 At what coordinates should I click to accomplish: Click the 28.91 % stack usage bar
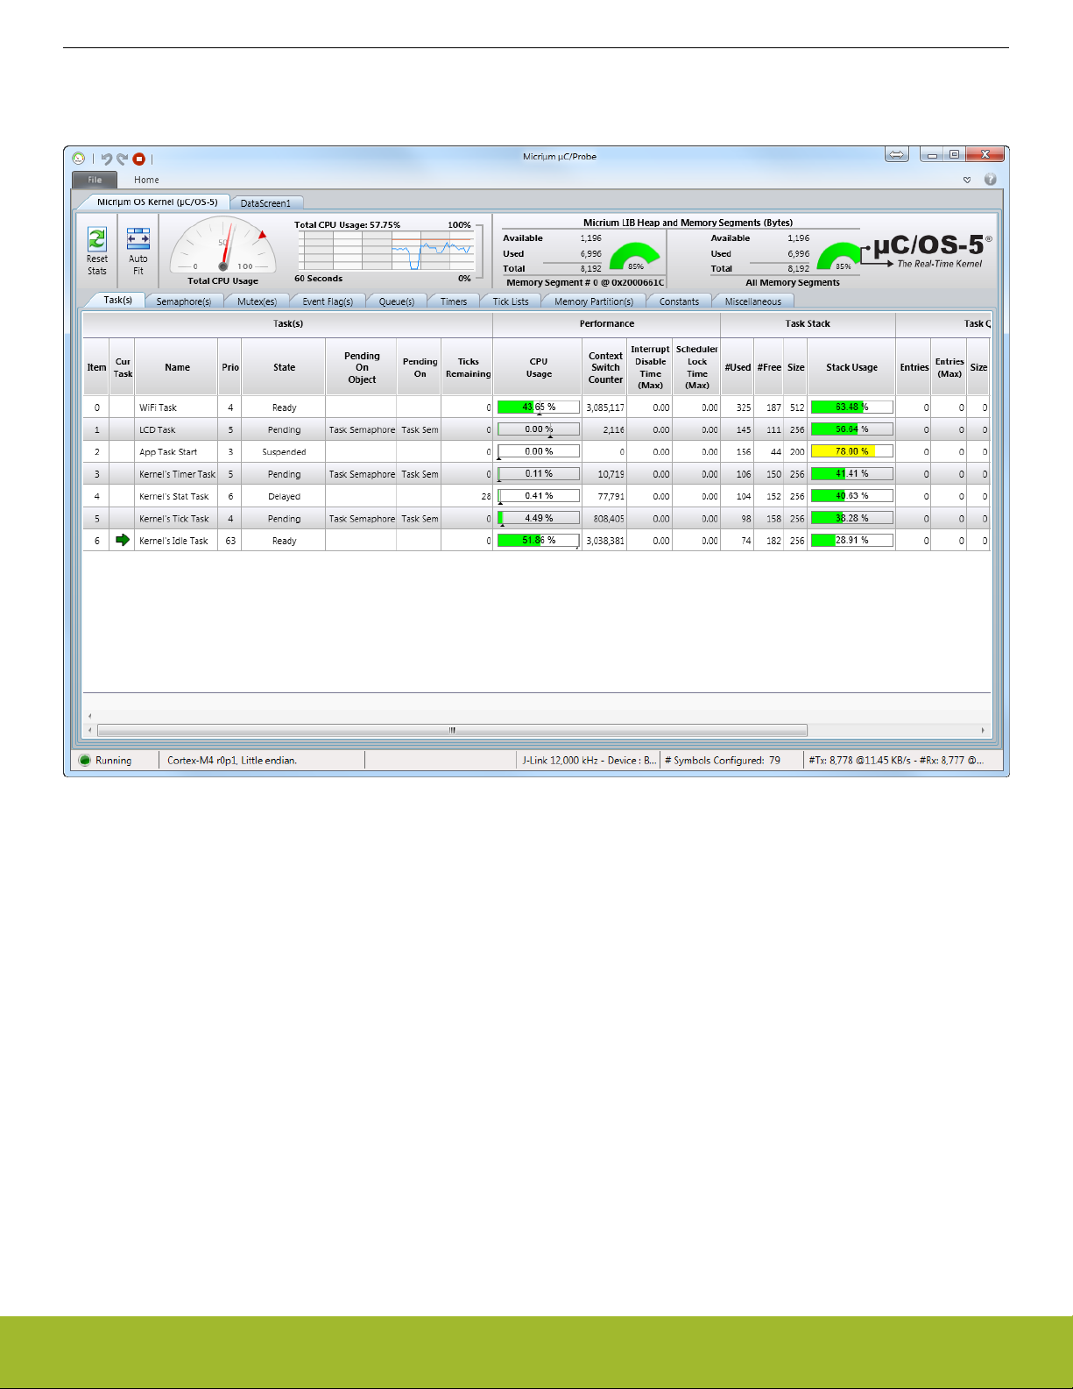(851, 540)
